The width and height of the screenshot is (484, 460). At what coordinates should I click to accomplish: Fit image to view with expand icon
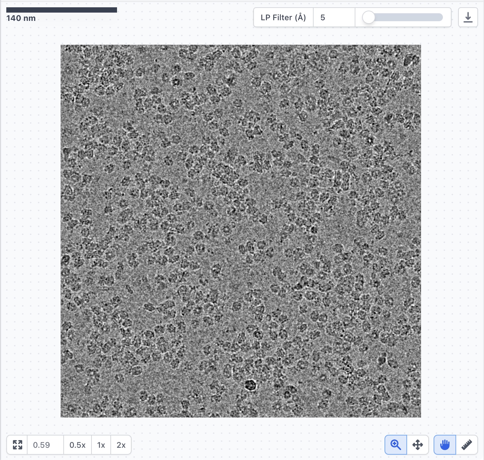[18, 445]
